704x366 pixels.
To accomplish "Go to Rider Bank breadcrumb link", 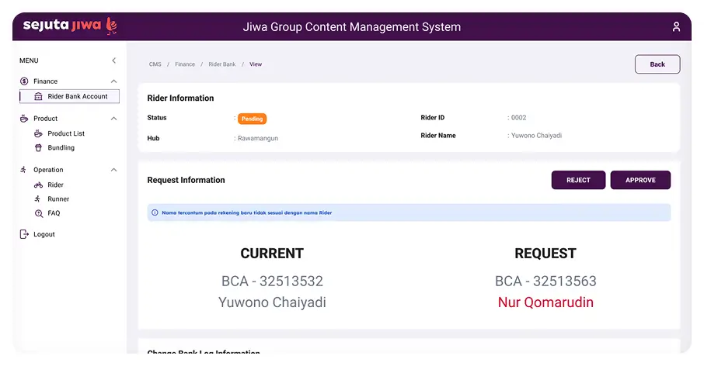I will pyautogui.click(x=221, y=64).
